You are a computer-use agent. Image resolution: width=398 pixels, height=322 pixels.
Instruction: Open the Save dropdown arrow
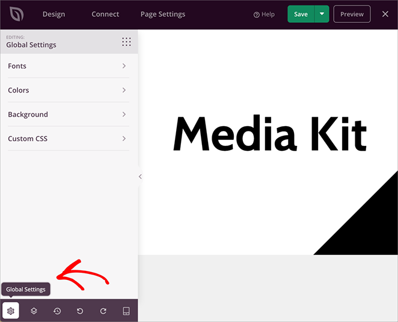tap(322, 14)
